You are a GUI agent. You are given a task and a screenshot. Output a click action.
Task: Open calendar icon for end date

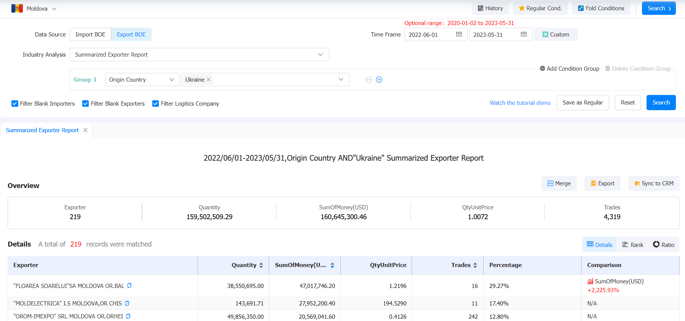524,34
